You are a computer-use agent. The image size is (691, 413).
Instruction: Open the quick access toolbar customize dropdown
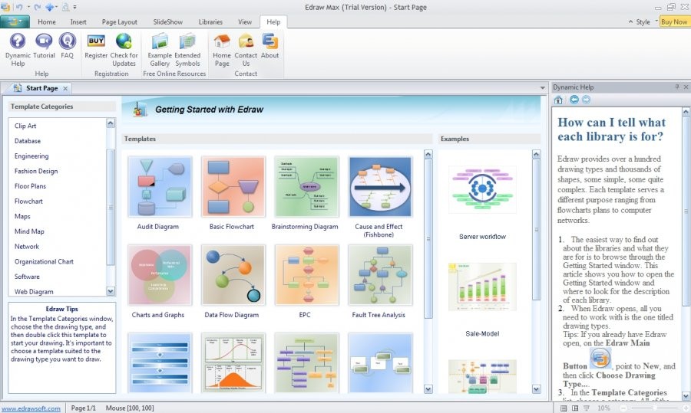(75, 7)
